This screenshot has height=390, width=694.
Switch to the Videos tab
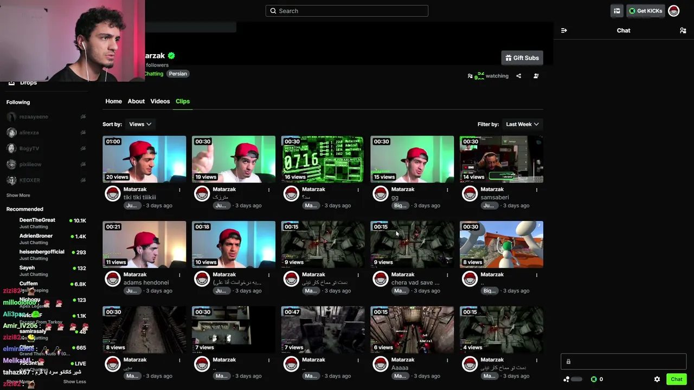pos(160,101)
